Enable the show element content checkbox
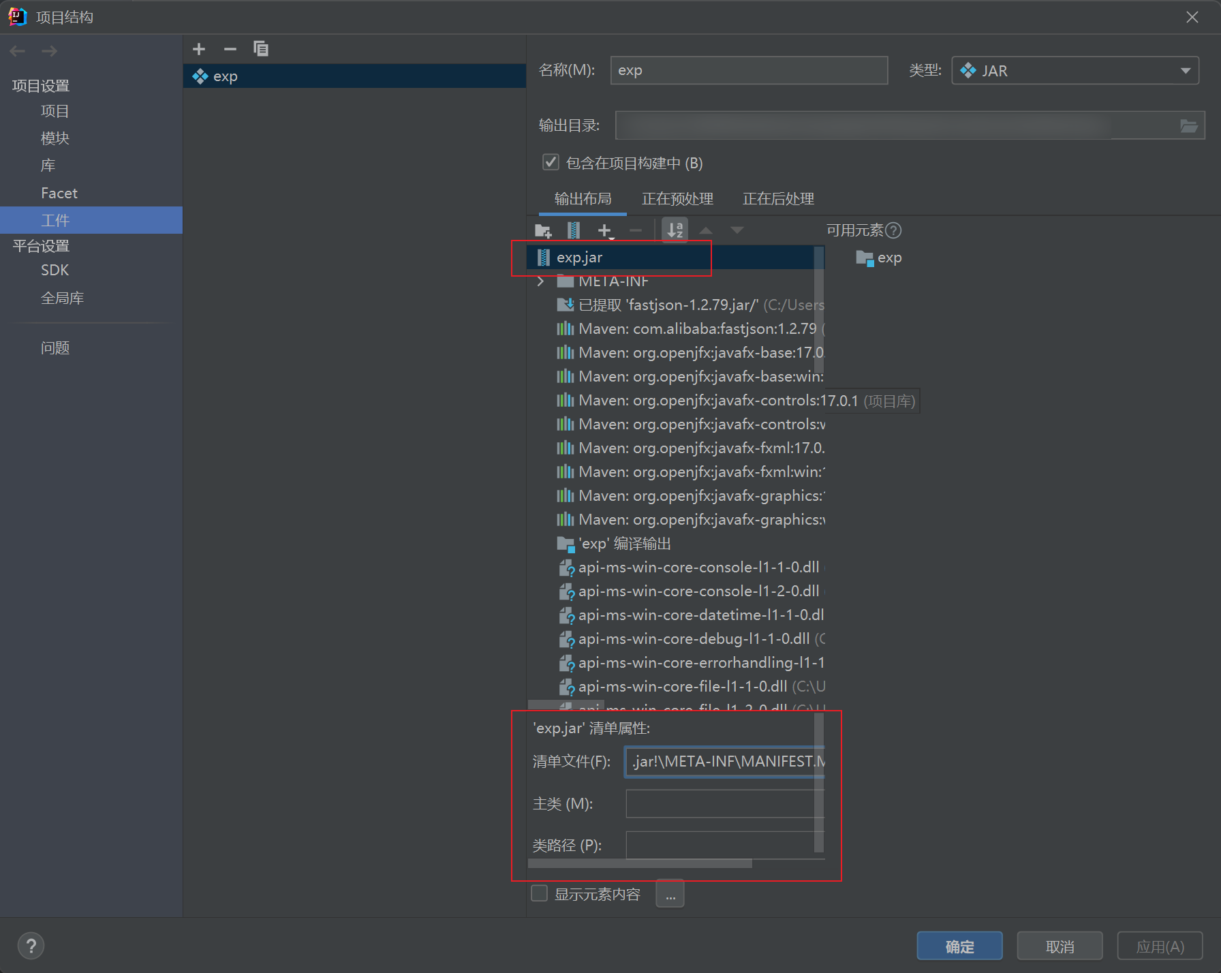The height and width of the screenshot is (973, 1221). click(x=540, y=893)
